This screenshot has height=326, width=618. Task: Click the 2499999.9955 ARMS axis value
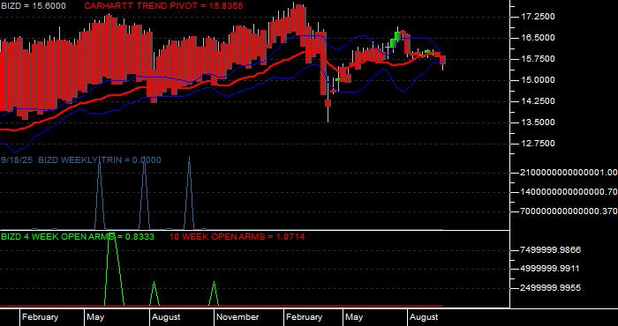pyautogui.click(x=551, y=288)
